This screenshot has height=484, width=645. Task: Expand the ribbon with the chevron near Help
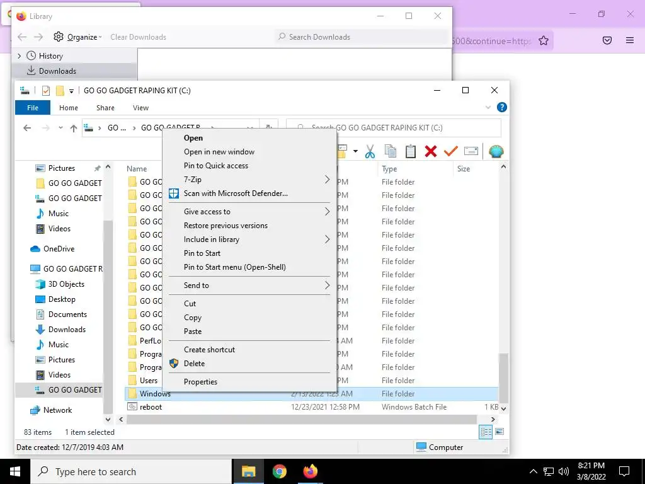click(x=488, y=107)
